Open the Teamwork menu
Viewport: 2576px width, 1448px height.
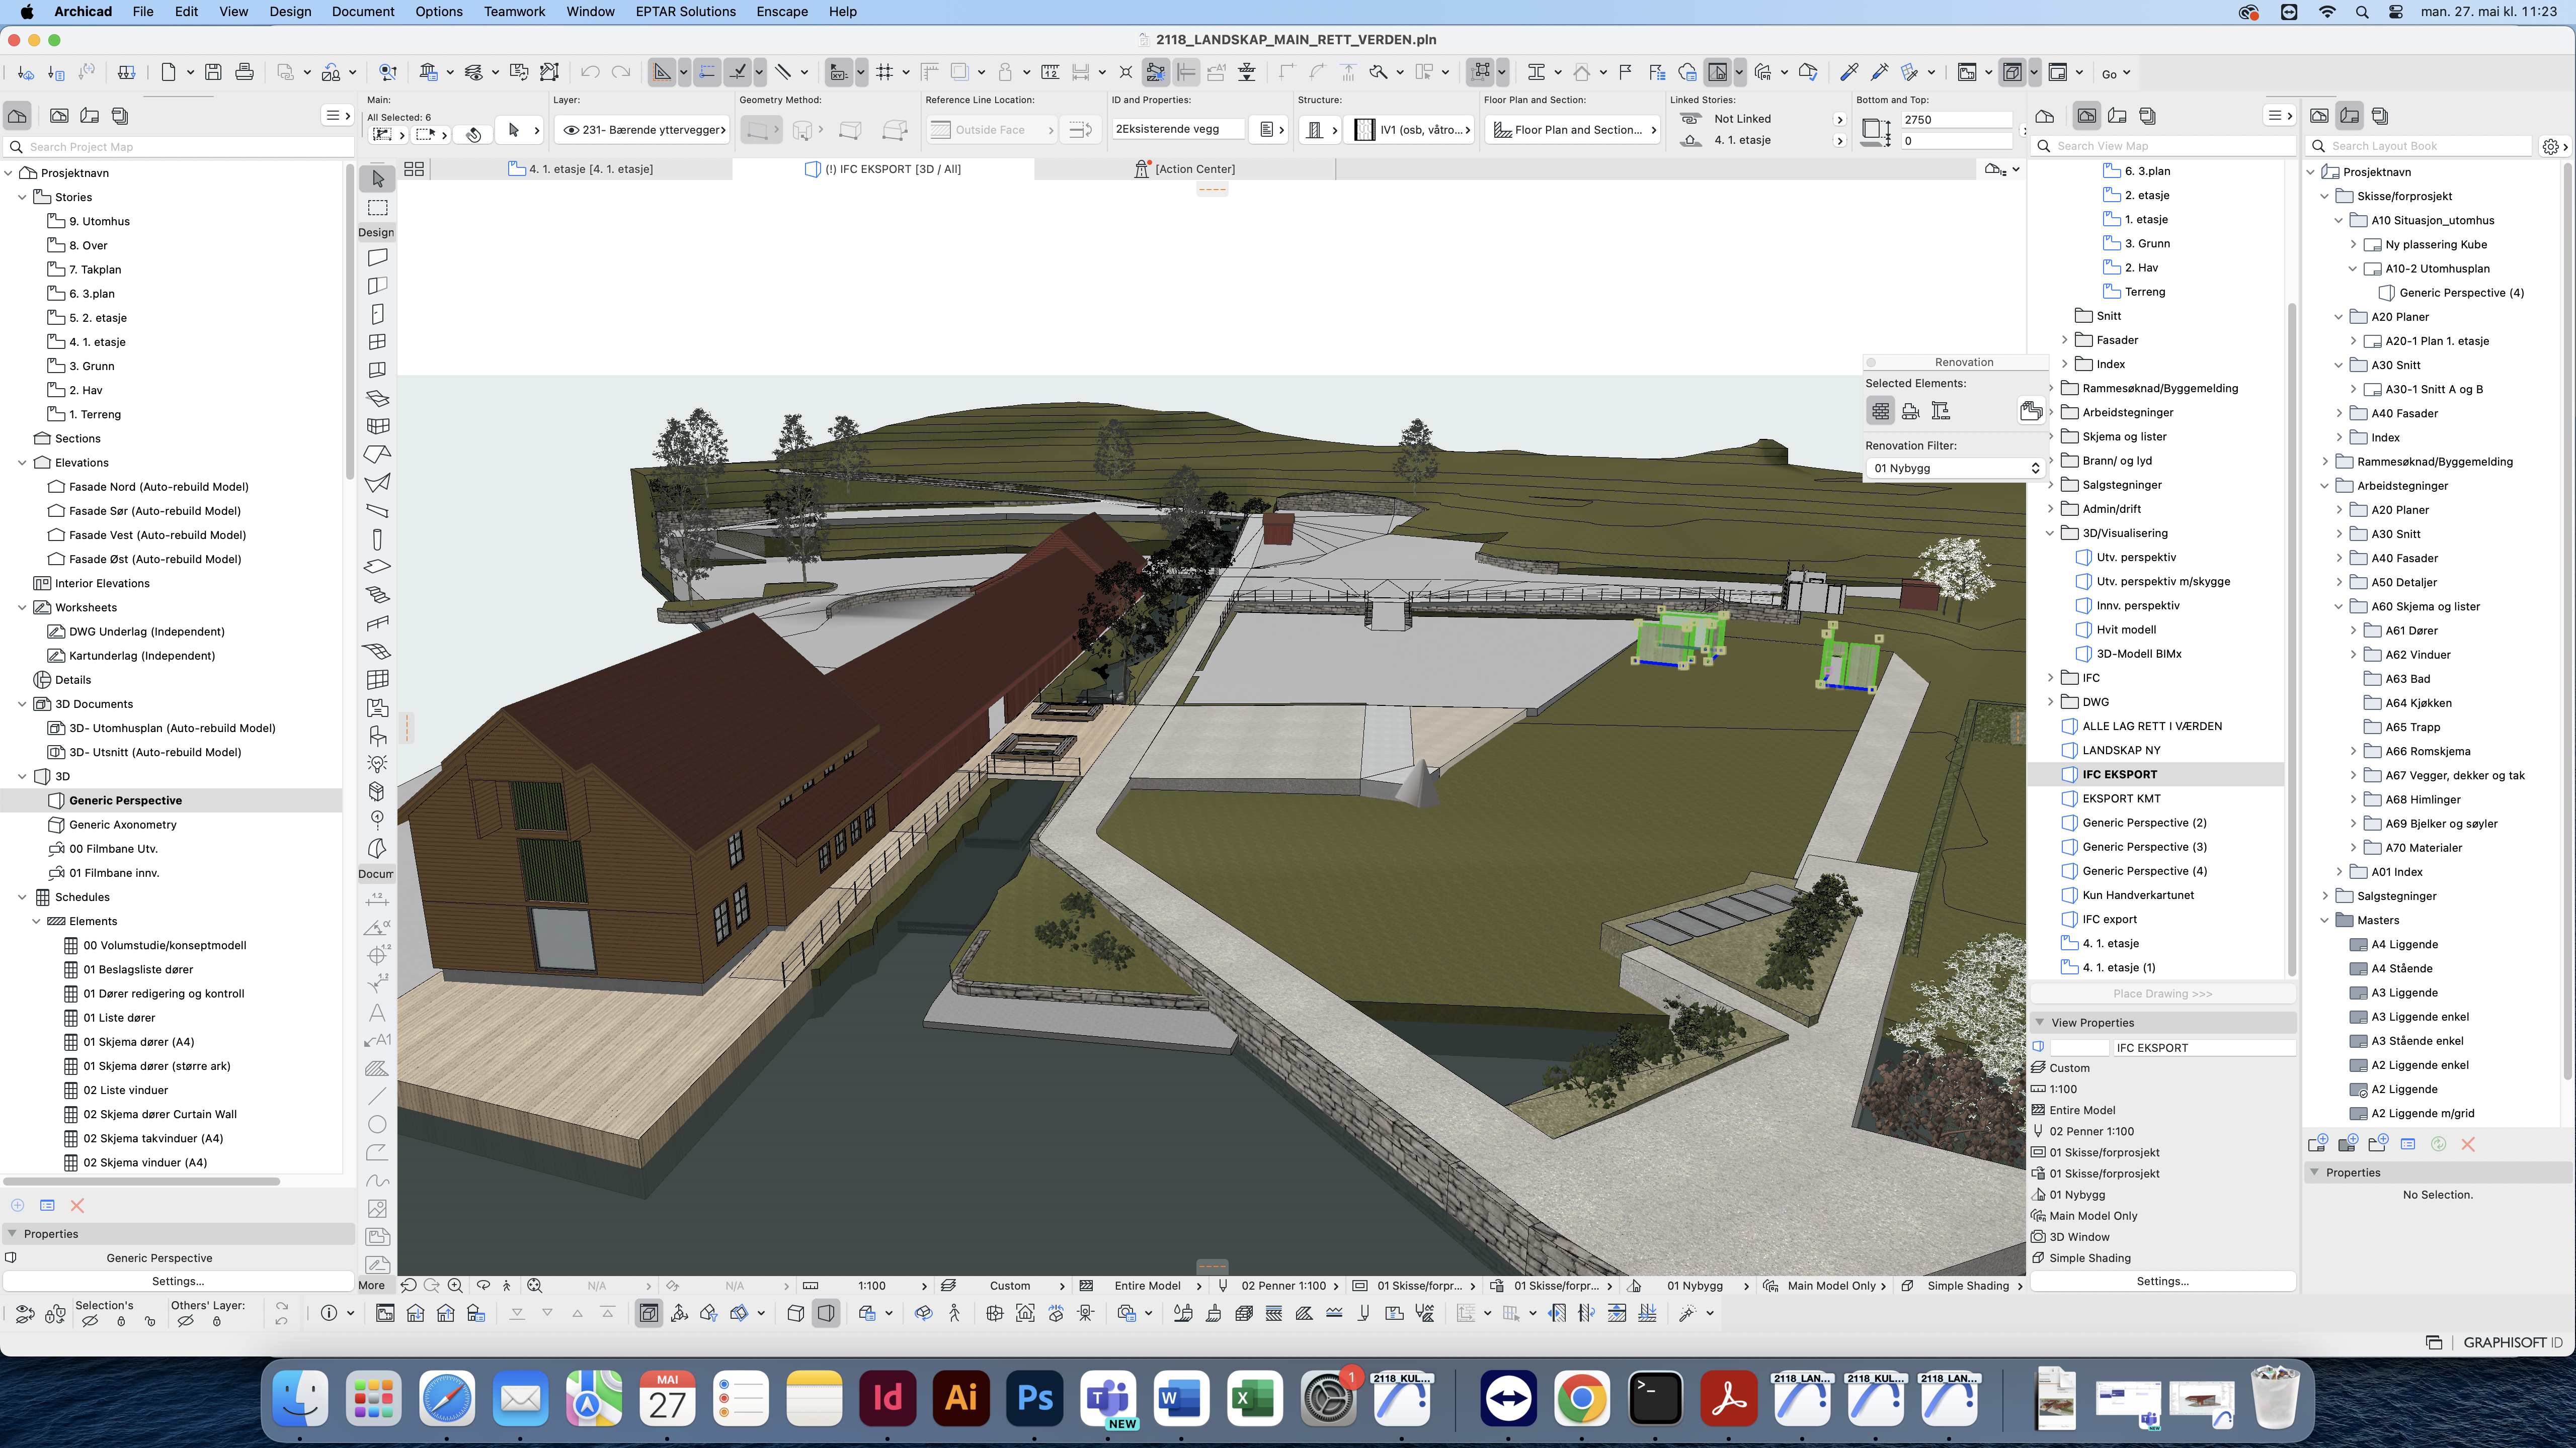point(514,12)
